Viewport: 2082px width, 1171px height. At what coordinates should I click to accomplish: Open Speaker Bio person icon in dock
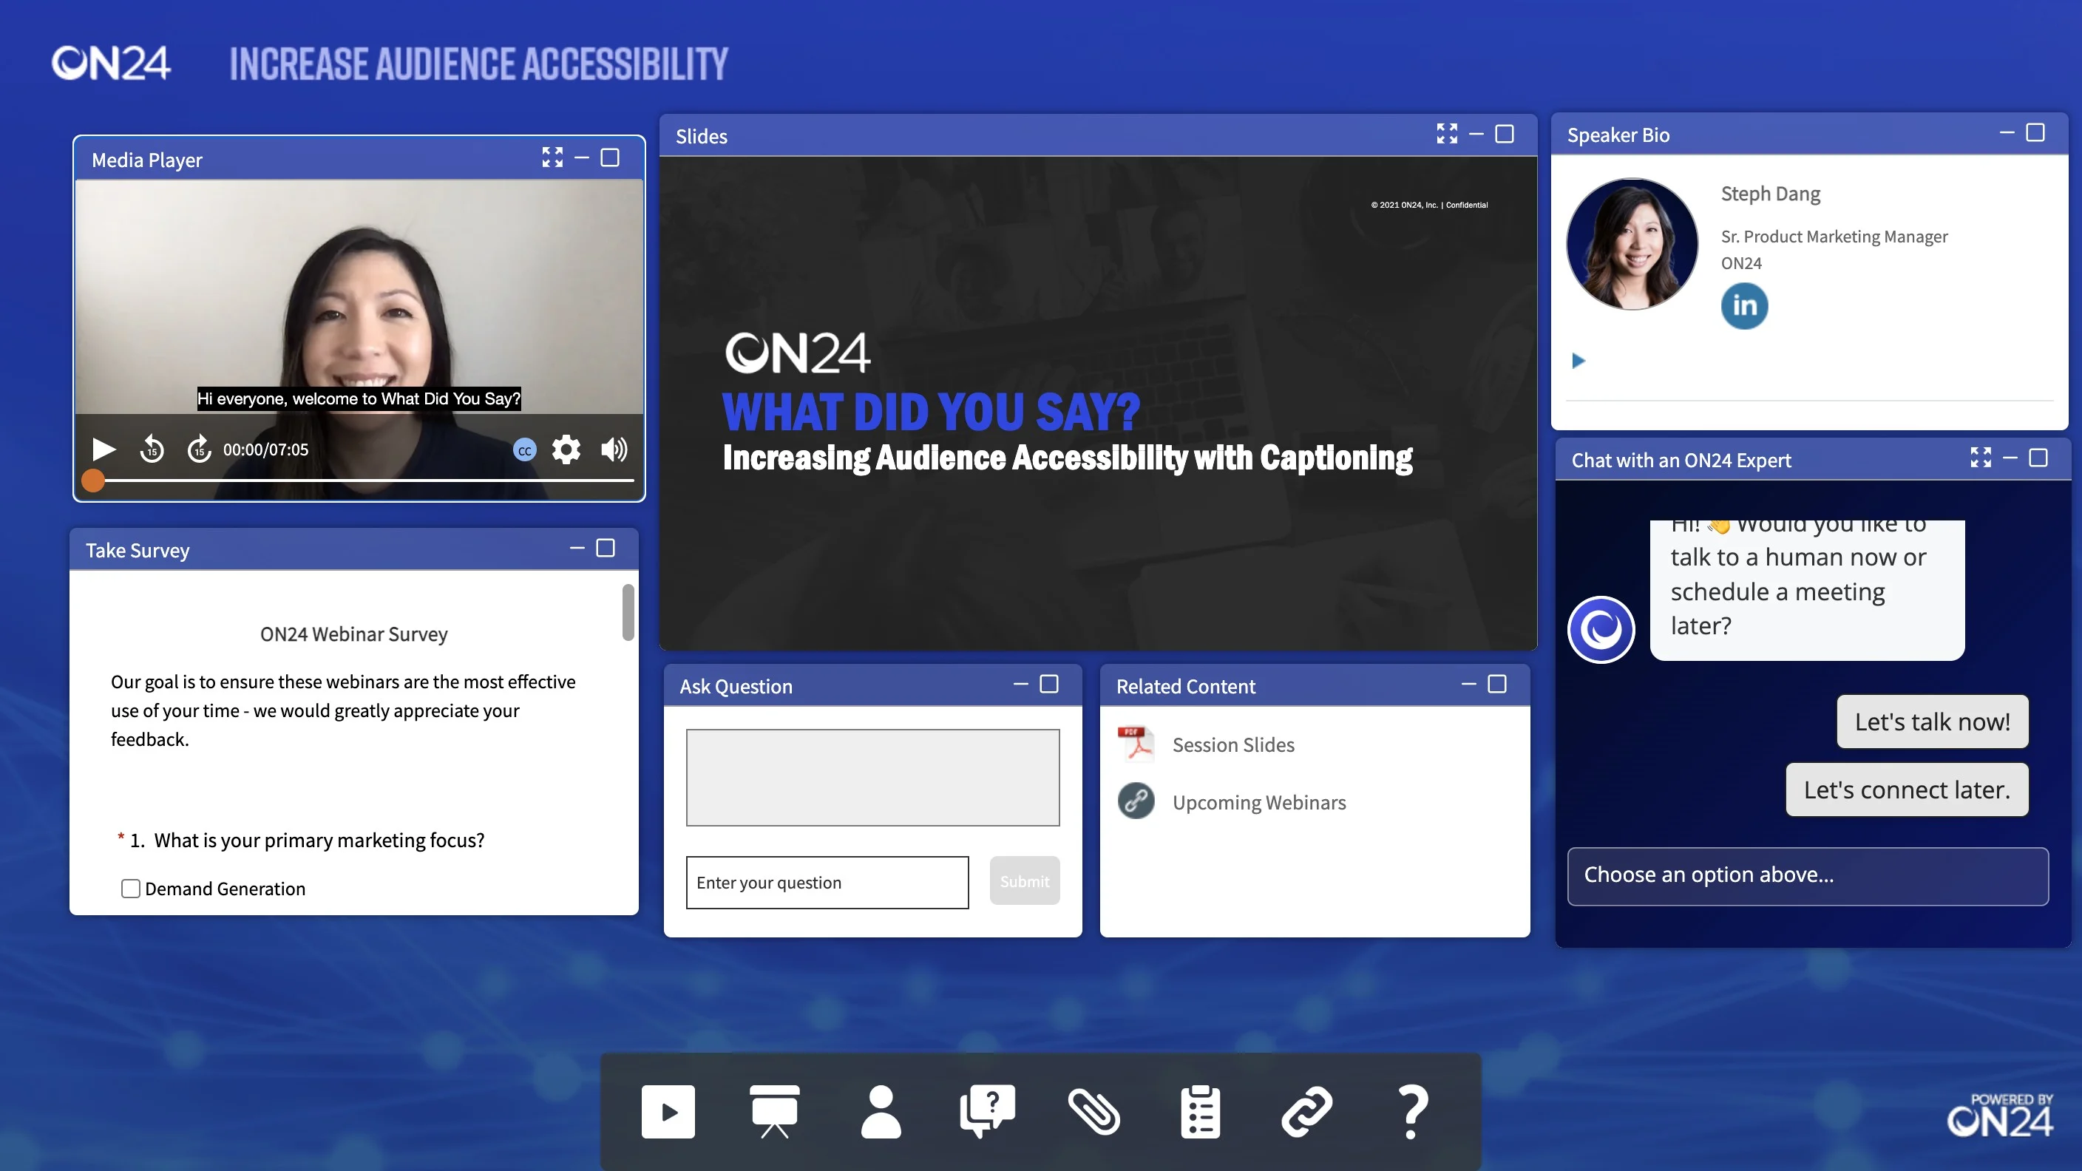(x=881, y=1112)
